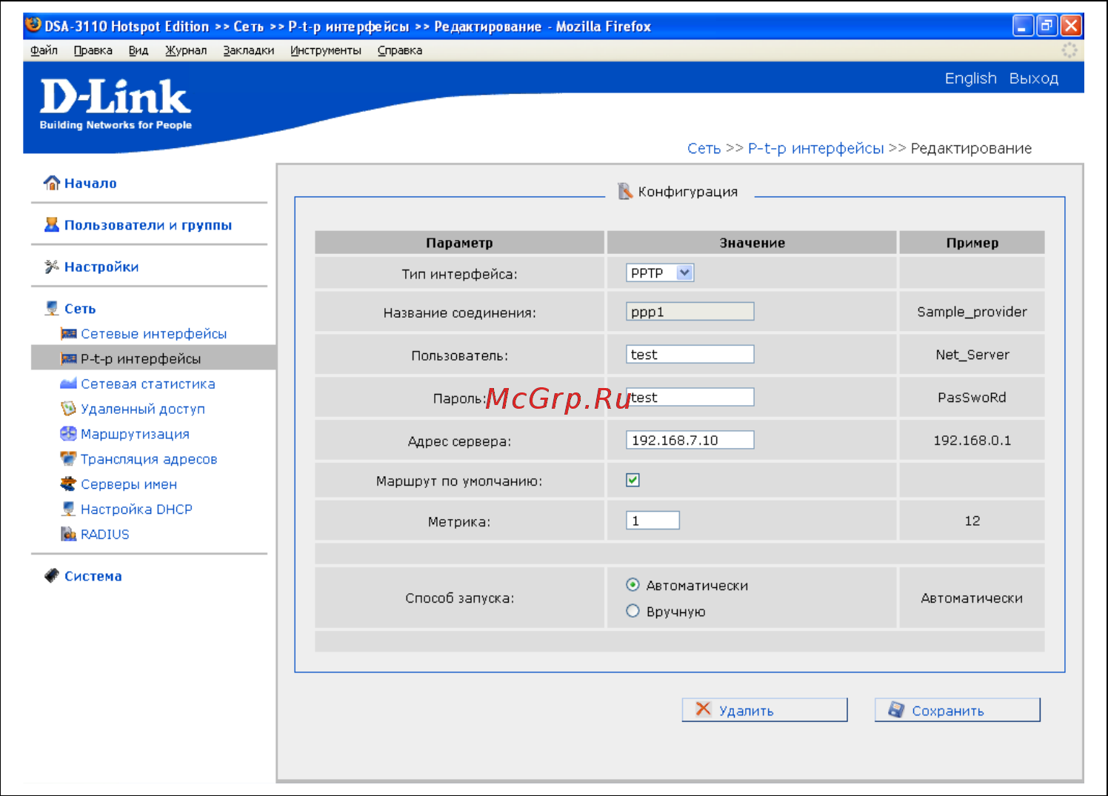Open the Журнал menu
Image resolution: width=1108 pixels, height=796 pixels.
tap(186, 50)
